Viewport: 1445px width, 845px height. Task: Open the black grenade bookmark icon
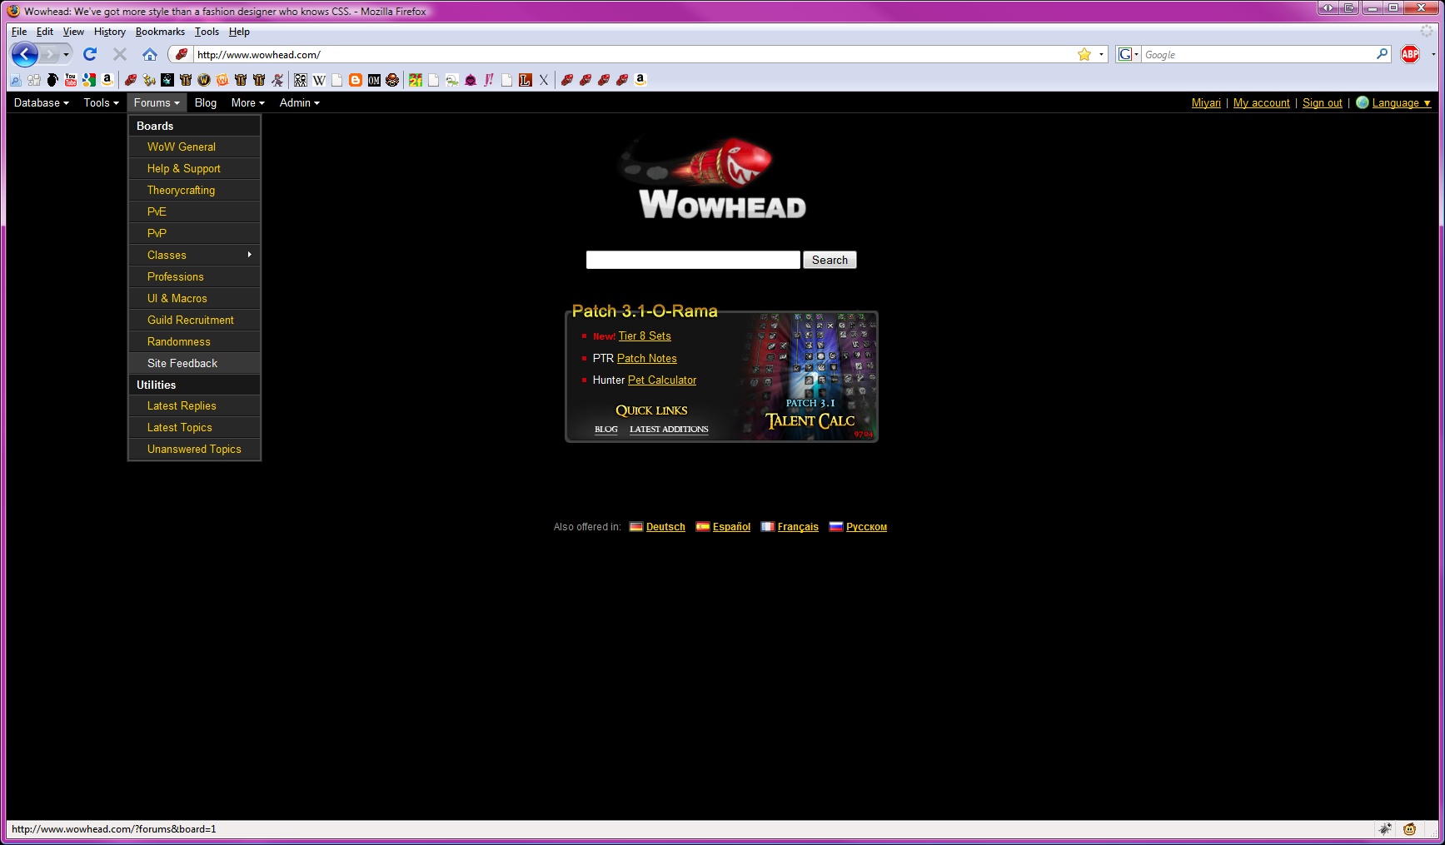tap(52, 80)
